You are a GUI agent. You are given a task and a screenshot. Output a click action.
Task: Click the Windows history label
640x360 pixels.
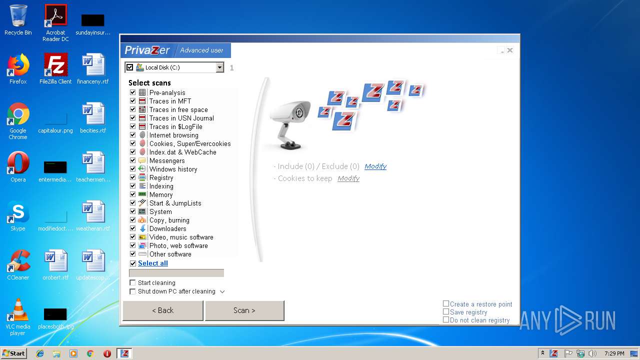click(x=173, y=169)
